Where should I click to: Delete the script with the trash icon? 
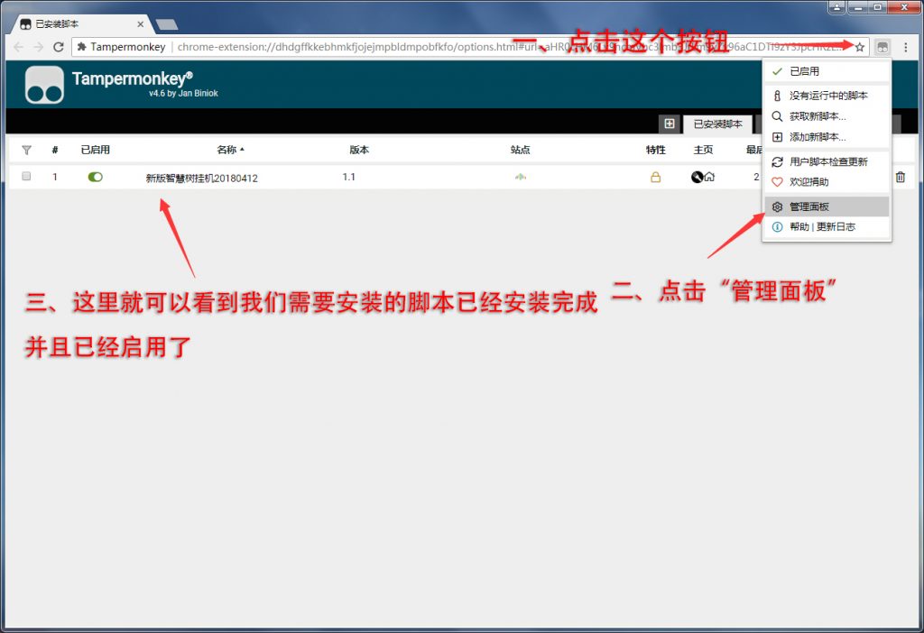pos(901,177)
